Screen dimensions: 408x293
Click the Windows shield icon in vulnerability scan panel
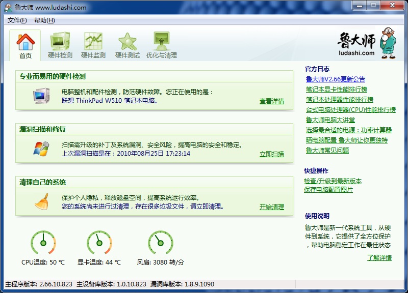(41, 149)
